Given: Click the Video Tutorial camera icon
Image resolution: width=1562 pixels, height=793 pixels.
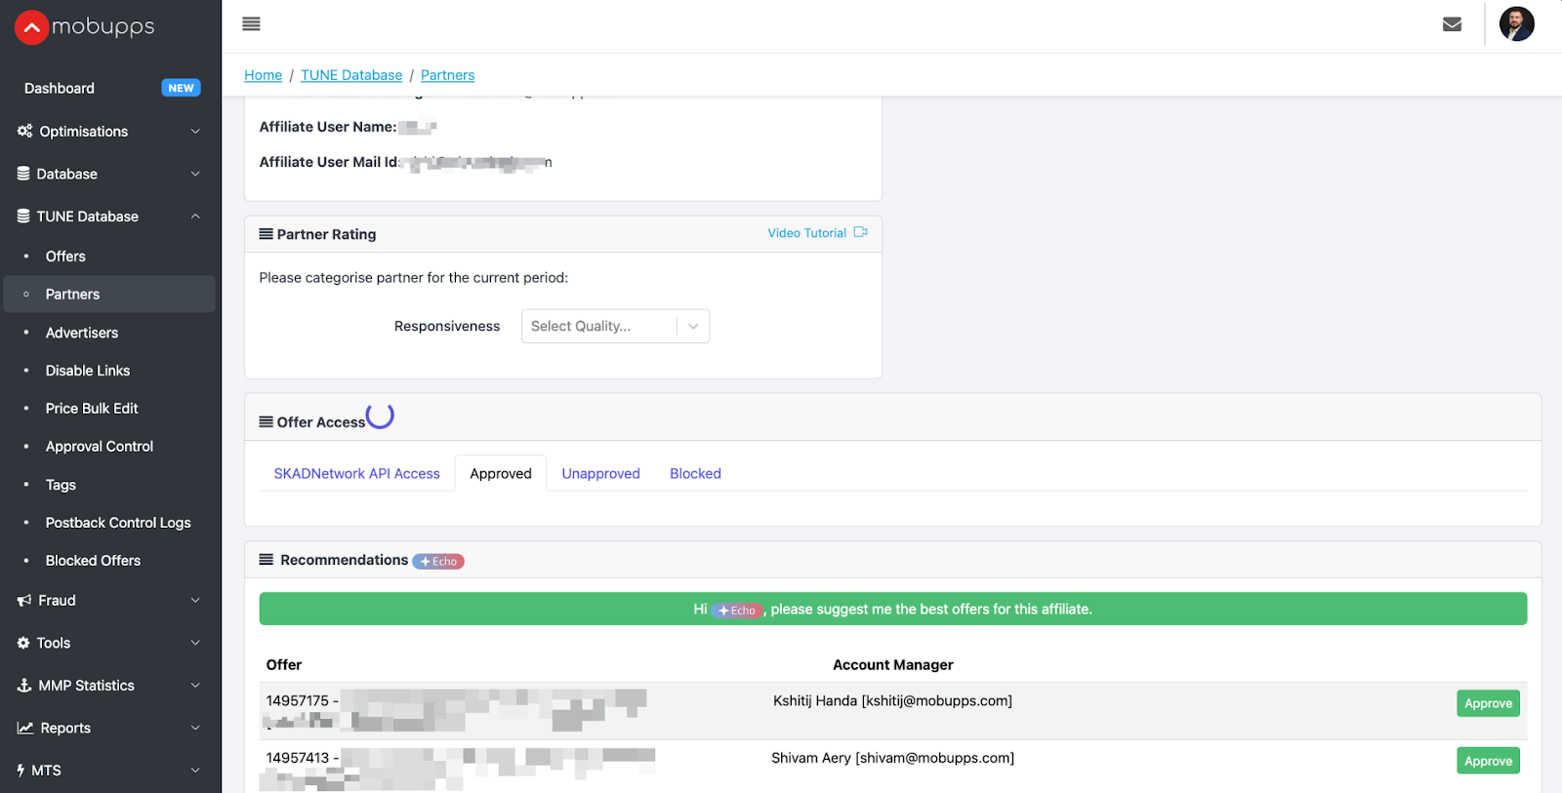Looking at the screenshot, I should (x=860, y=232).
